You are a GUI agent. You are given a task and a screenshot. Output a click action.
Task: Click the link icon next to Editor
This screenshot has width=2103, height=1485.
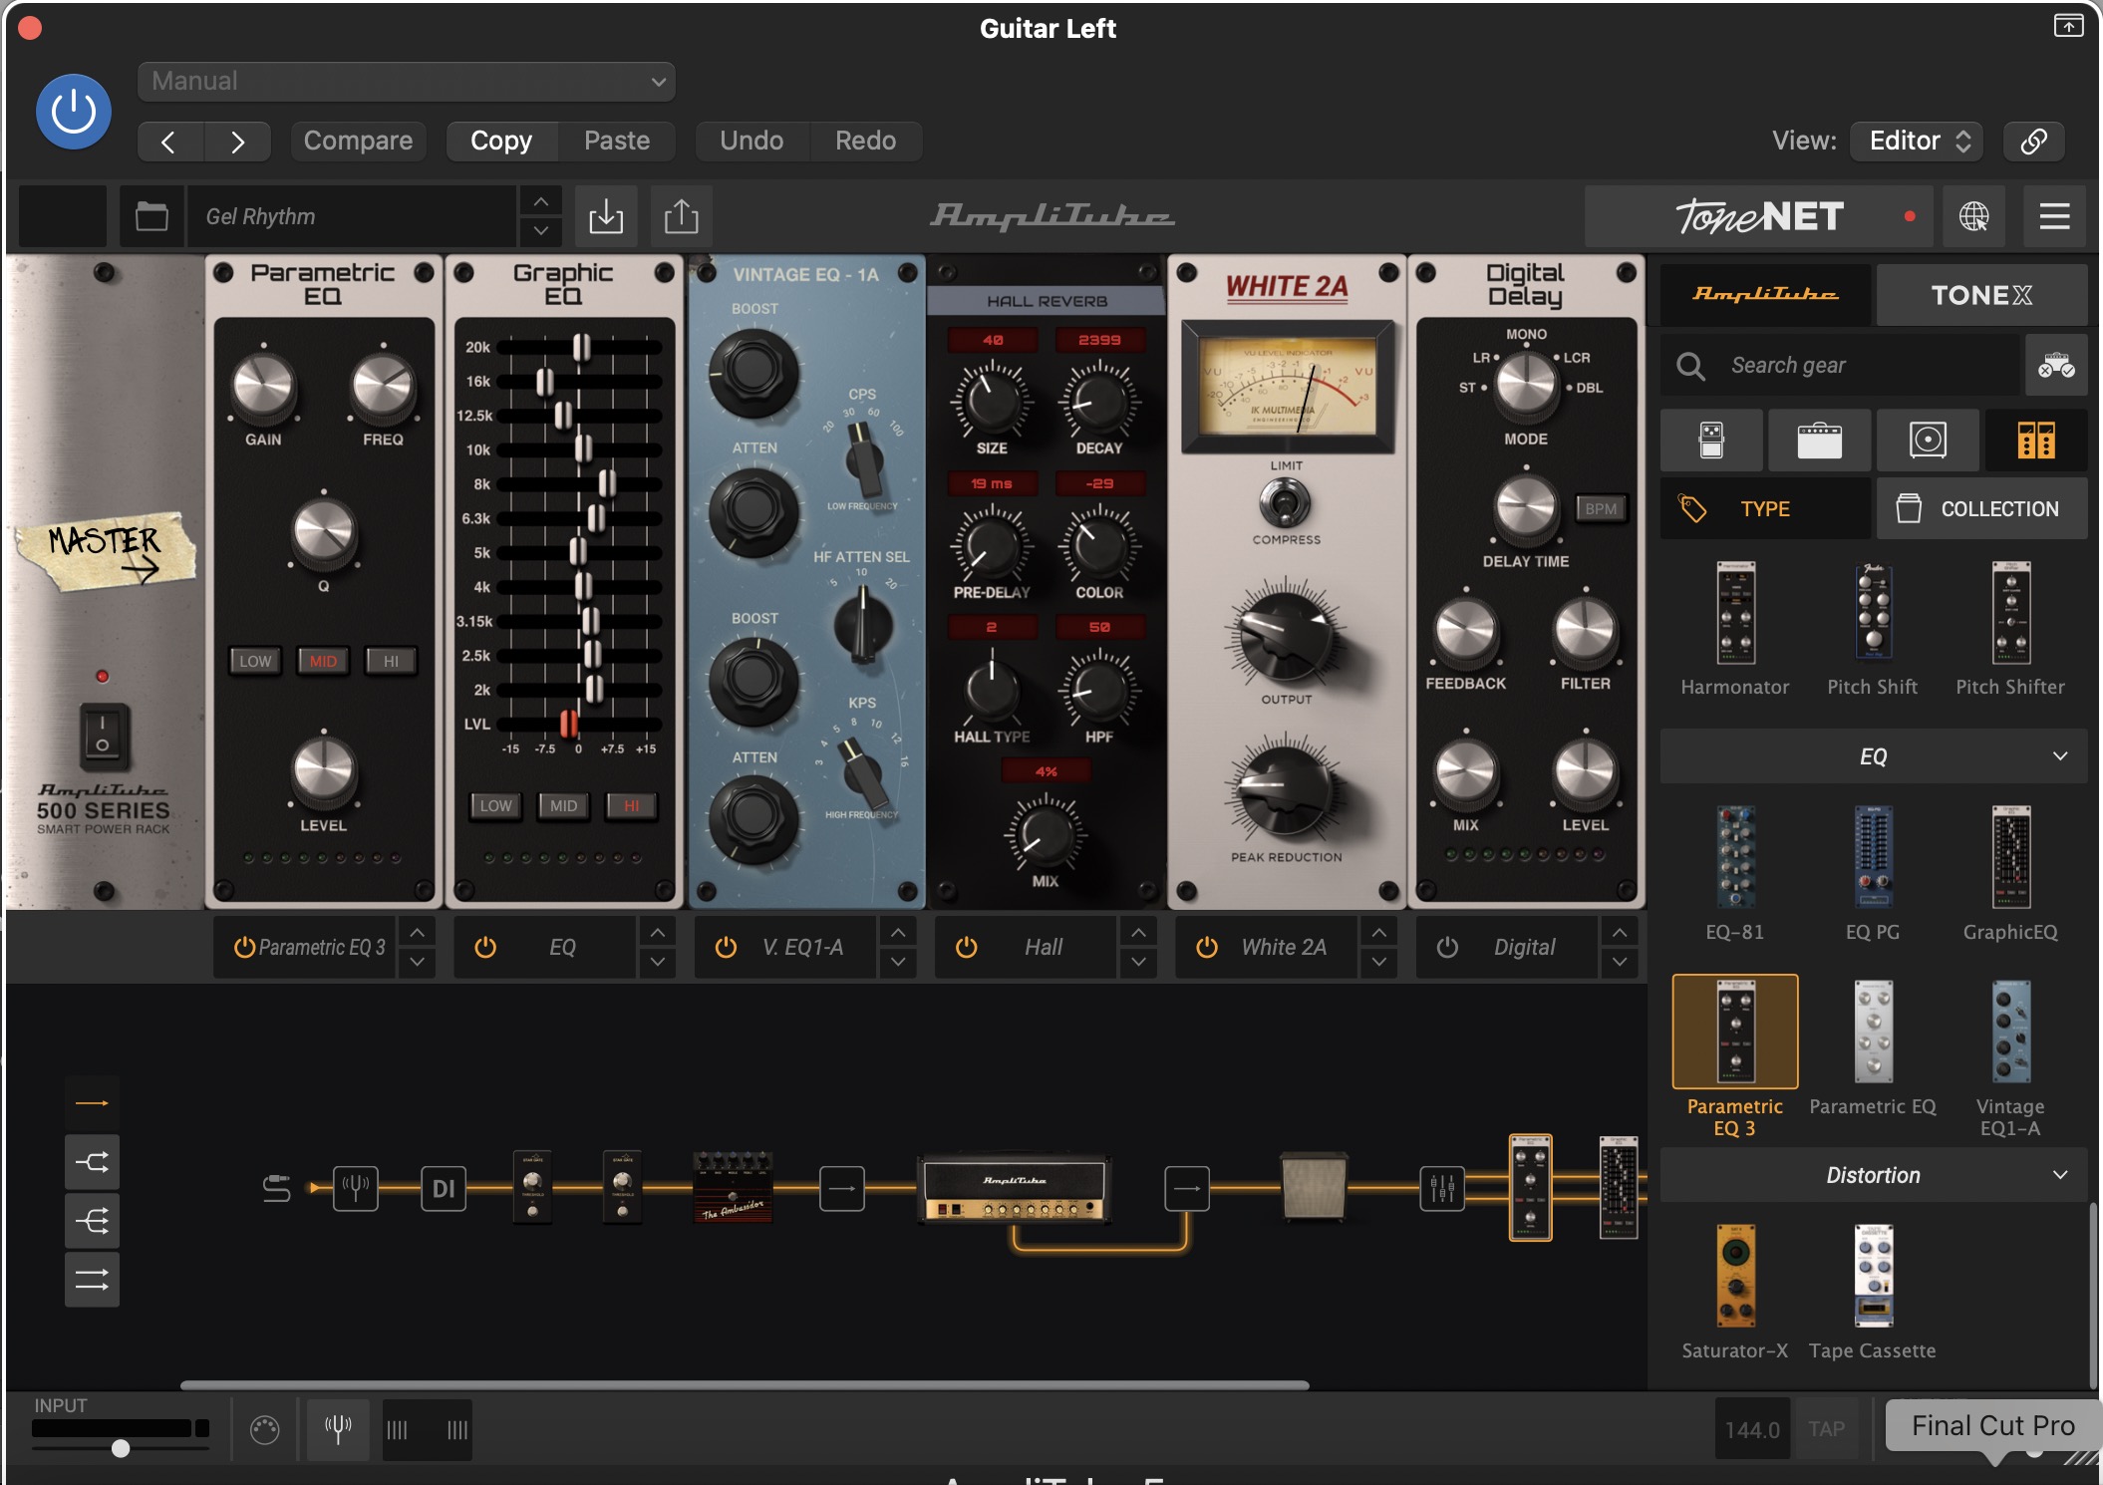point(2033,141)
